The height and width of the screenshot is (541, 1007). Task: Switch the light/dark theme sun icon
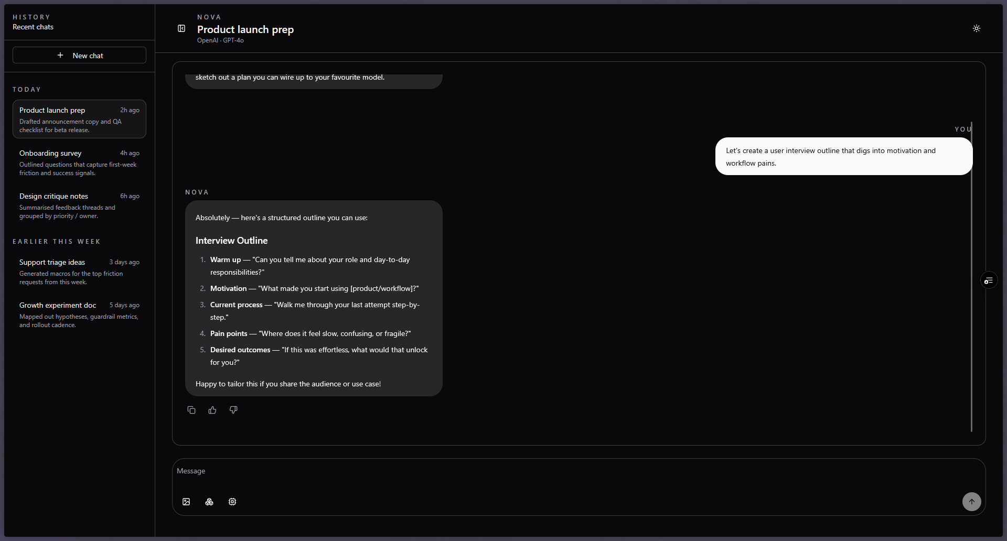(976, 28)
